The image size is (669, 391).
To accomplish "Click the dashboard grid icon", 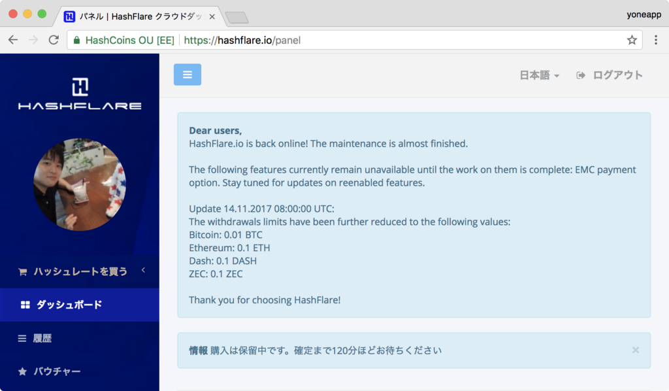I will pyautogui.click(x=25, y=305).
